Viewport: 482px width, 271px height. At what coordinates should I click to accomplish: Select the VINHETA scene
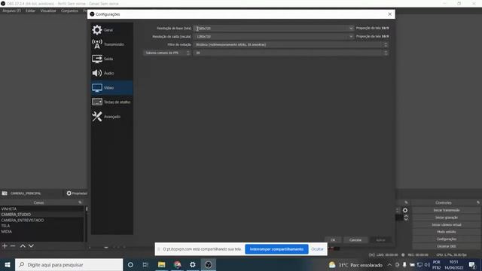(x=42, y=209)
